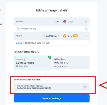Click the swap currencies arrows icon
107x105 pixels.
point(86,29)
